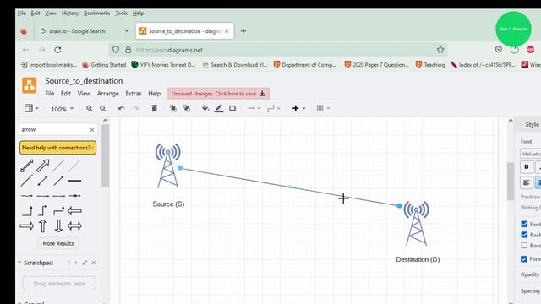The width and height of the screenshot is (541, 304).
Task: Toggle shadow rectangle icon in toolbar
Action: [232, 109]
